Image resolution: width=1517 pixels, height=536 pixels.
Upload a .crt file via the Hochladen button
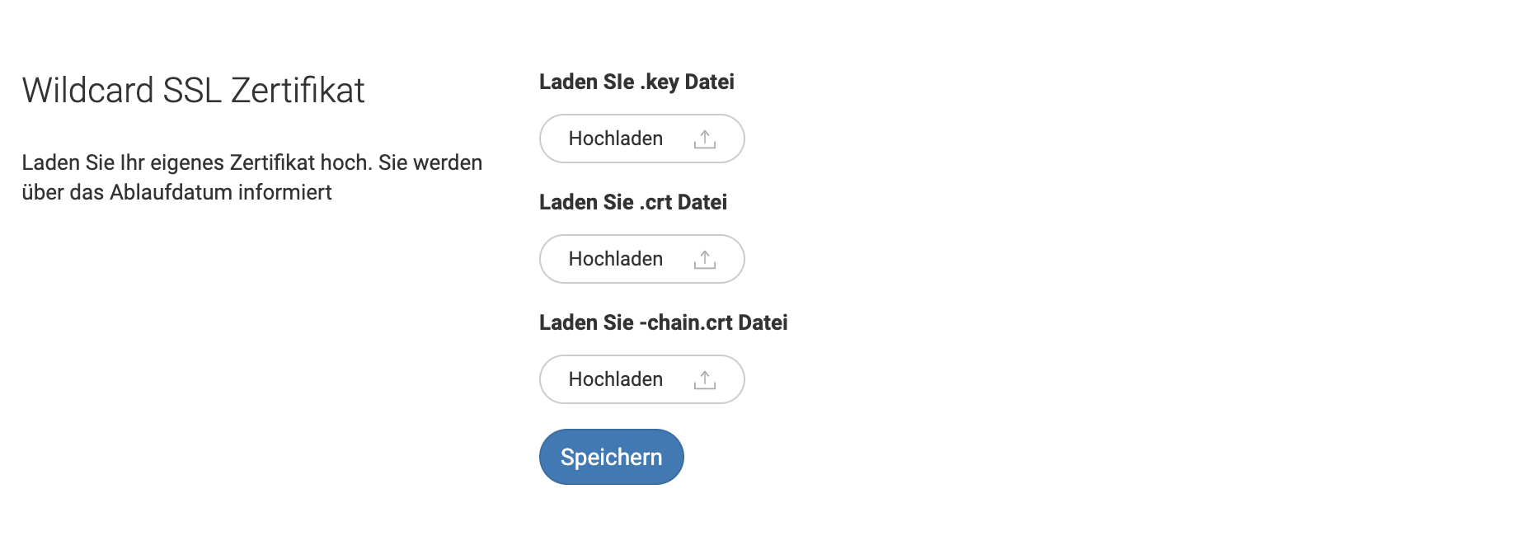point(642,259)
